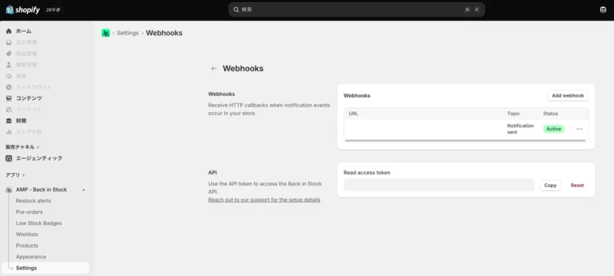Open Appearance page

pos(31,257)
